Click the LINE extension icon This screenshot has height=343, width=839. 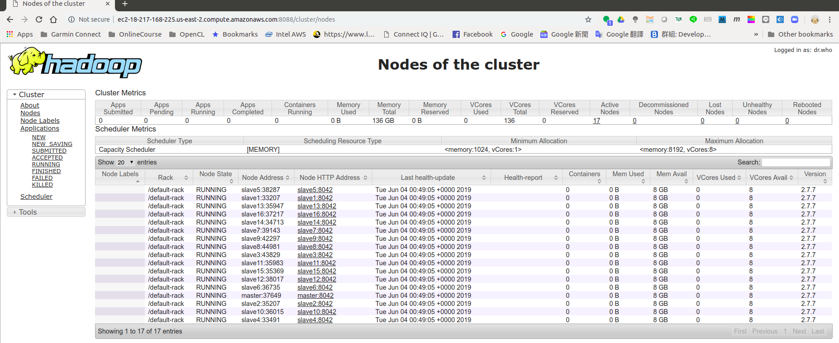[766, 19]
